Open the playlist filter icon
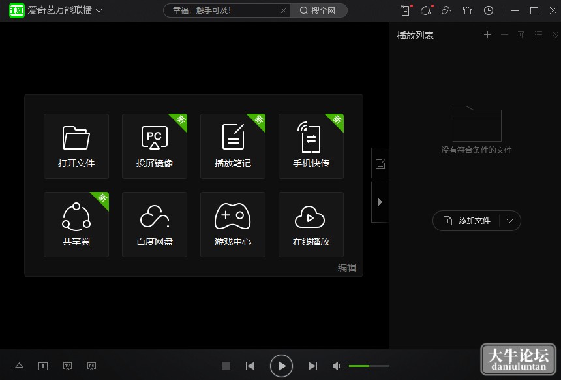 pos(521,35)
